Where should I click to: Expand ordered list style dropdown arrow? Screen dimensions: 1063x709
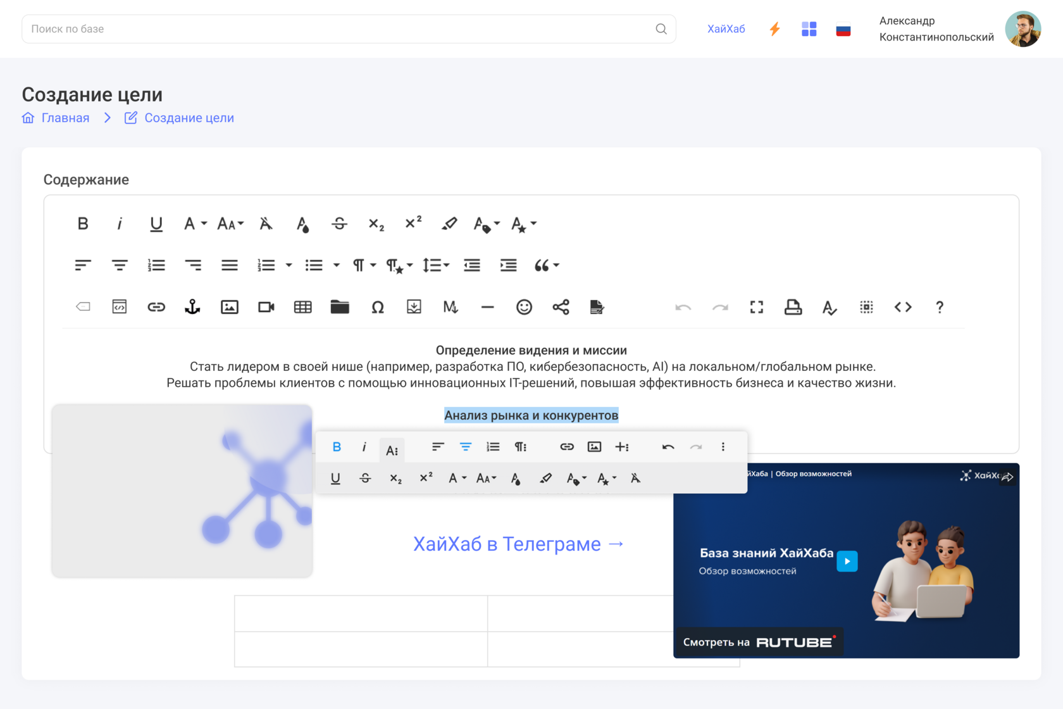tap(289, 265)
